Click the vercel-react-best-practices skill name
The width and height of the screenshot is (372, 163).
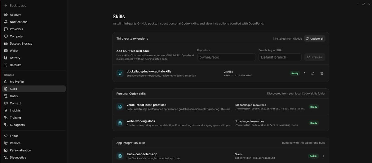(146, 105)
